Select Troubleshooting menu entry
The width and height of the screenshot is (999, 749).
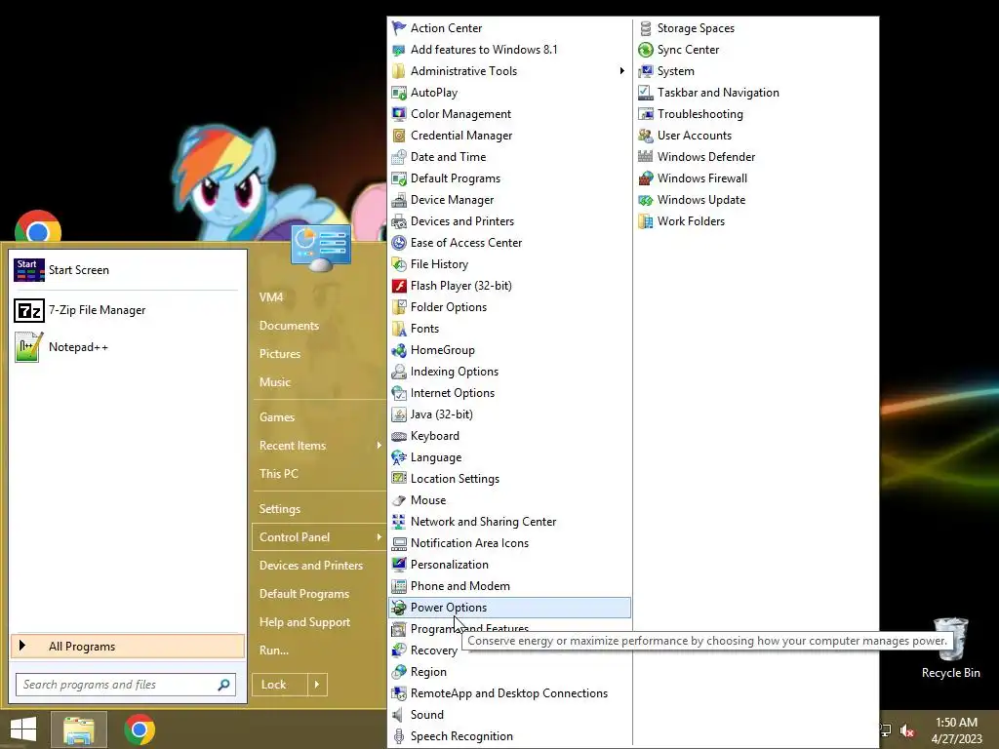(756, 114)
